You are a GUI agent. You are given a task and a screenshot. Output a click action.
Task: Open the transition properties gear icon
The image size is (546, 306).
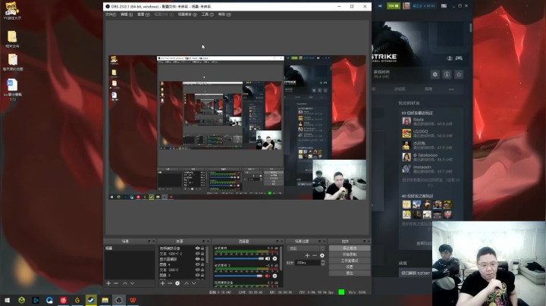tap(322, 255)
